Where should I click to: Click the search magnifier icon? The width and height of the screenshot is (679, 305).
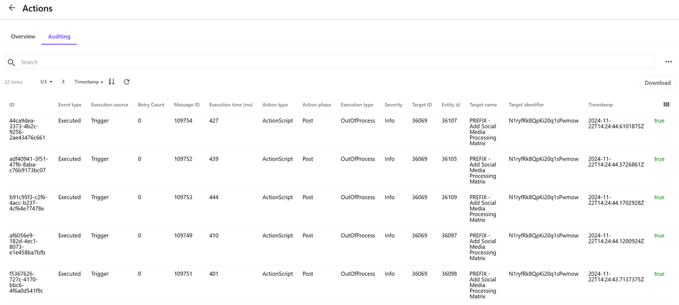[11, 62]
